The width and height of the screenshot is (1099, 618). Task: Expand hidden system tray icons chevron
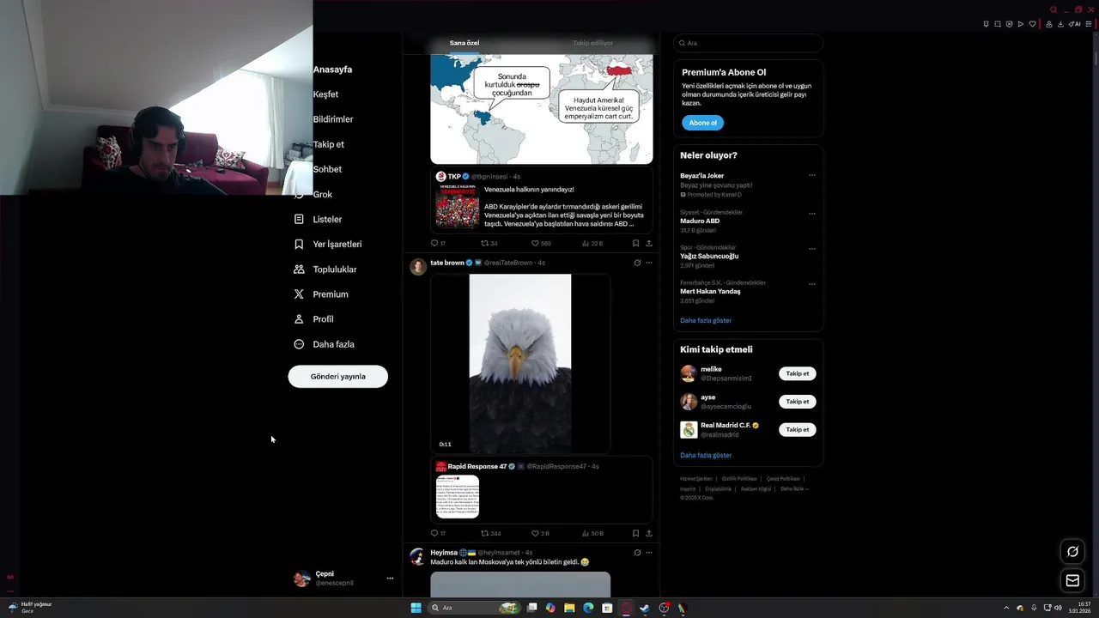(1008, 608)
